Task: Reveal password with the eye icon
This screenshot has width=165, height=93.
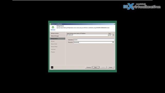Action: click(x=113, y=42)
